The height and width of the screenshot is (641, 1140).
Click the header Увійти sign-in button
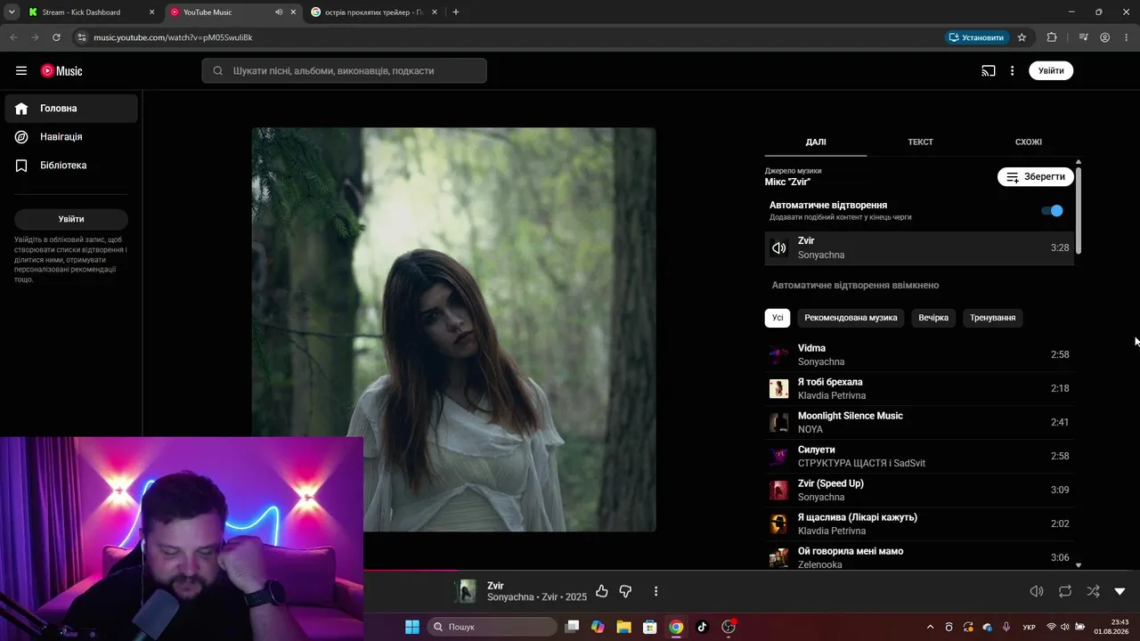(1051, 71)
